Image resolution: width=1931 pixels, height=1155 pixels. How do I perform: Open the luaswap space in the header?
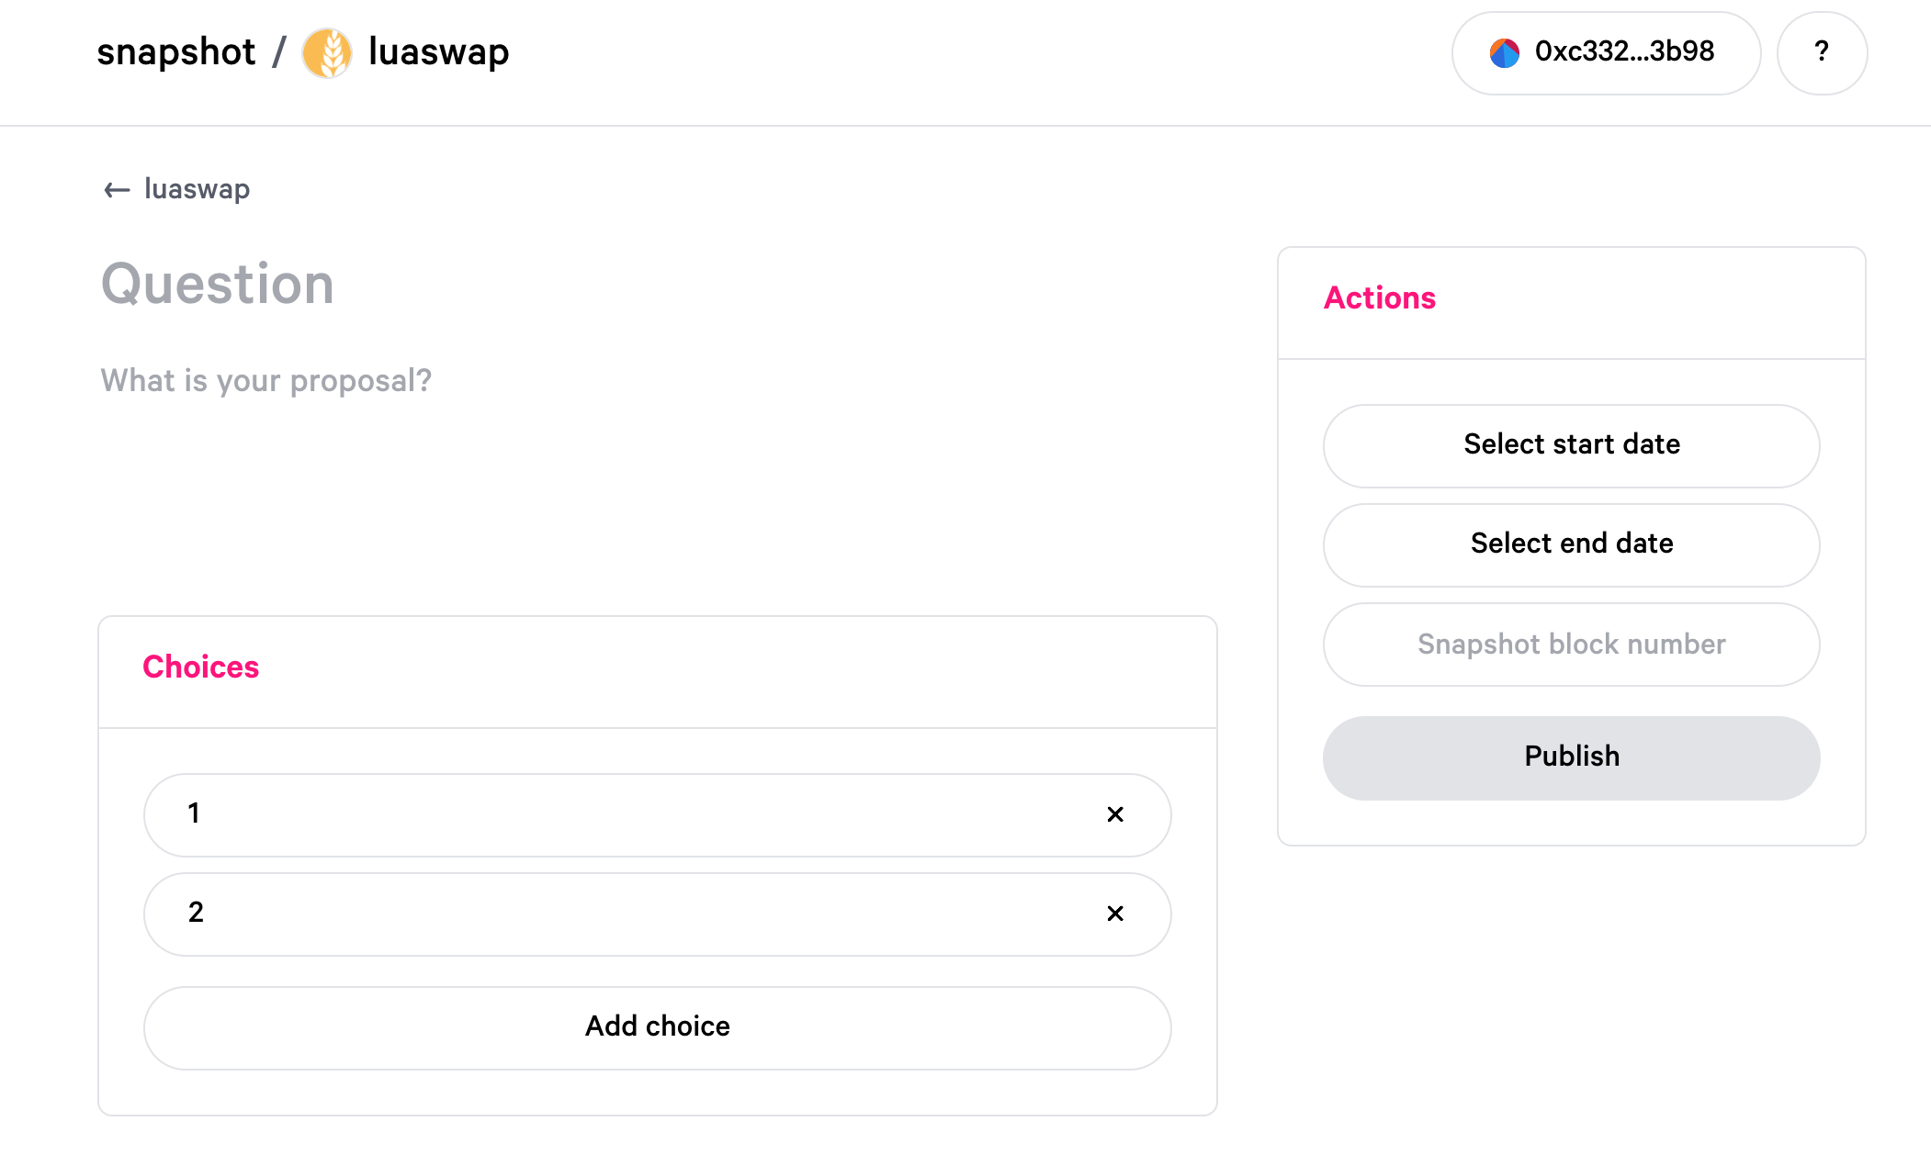coord(438,52)
